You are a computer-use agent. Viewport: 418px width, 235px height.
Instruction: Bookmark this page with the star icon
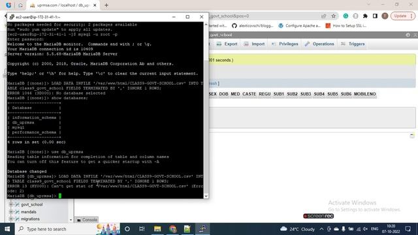pos(334,16)
